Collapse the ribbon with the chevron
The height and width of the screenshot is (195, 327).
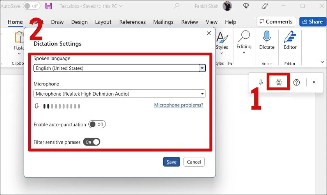pyautogui.click(x=322, y=62)
